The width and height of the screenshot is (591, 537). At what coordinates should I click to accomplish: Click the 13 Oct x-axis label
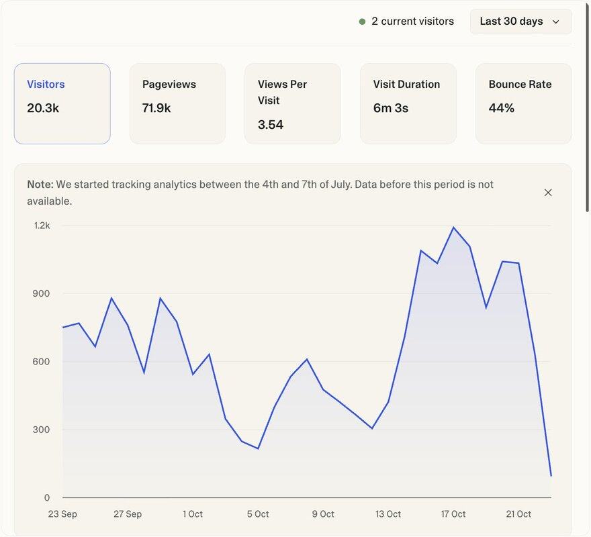388,514
